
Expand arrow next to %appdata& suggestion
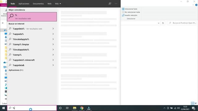[x=53, y=65]
